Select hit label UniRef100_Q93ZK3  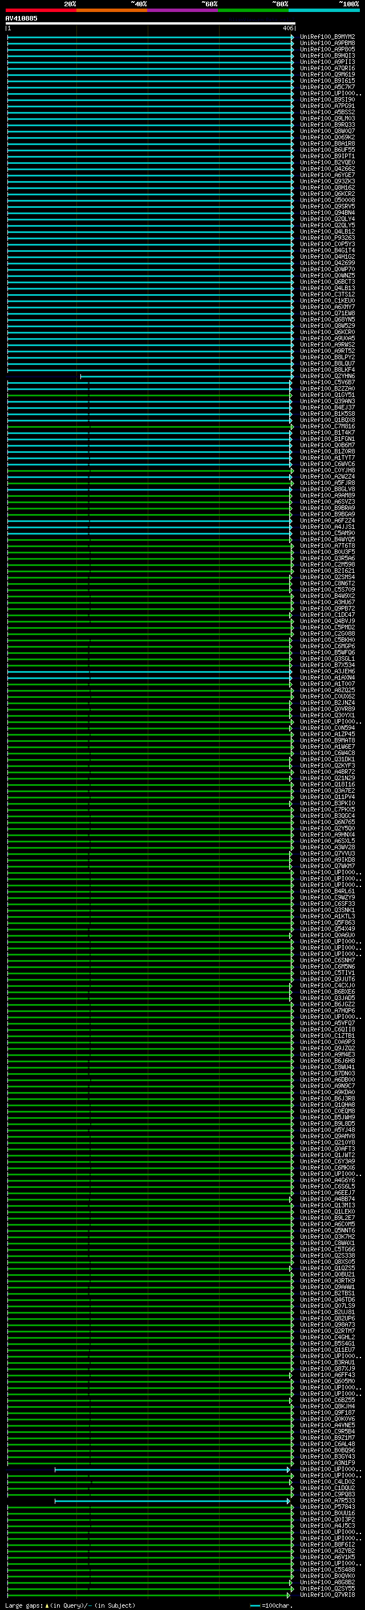point(327,181)
